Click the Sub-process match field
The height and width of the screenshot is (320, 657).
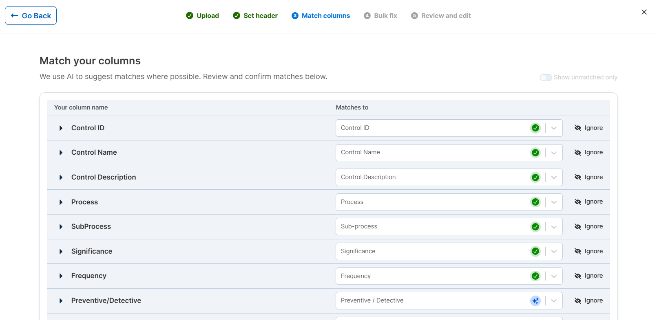[x=449, y=227]
